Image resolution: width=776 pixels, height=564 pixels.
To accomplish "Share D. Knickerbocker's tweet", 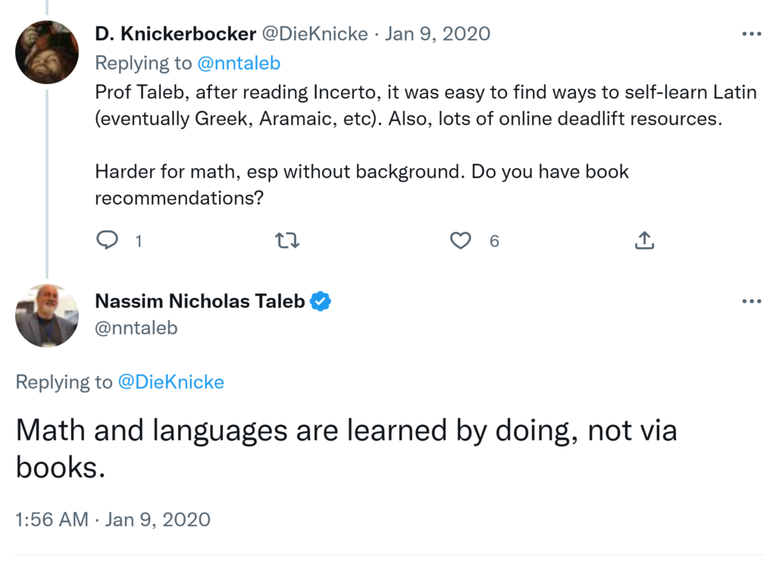I will pos(643,241).
